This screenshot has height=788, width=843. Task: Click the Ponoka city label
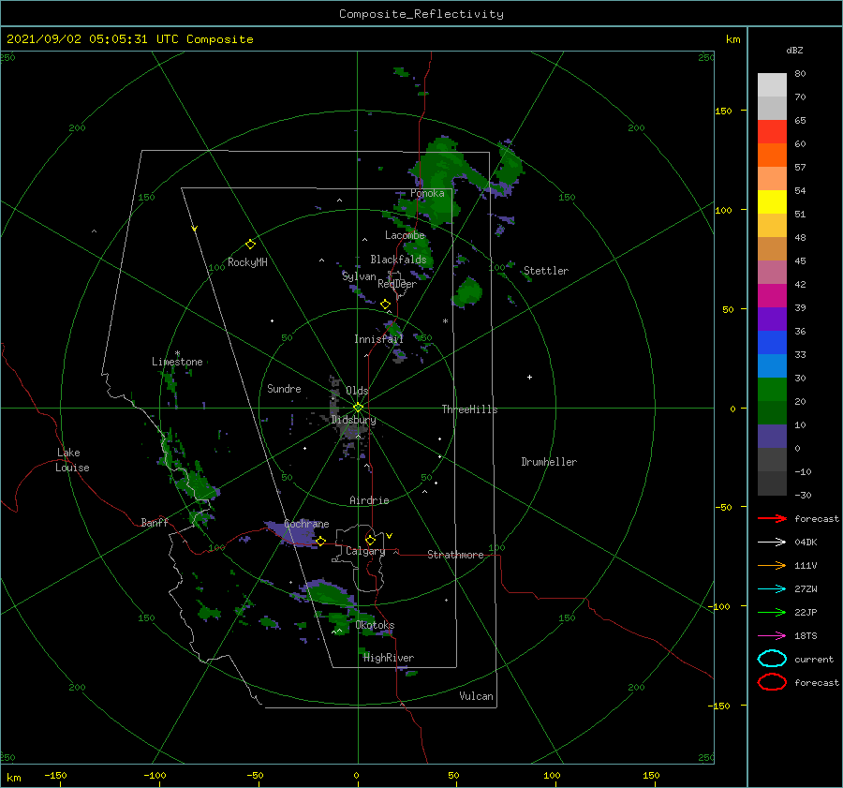tap(427, 193)
